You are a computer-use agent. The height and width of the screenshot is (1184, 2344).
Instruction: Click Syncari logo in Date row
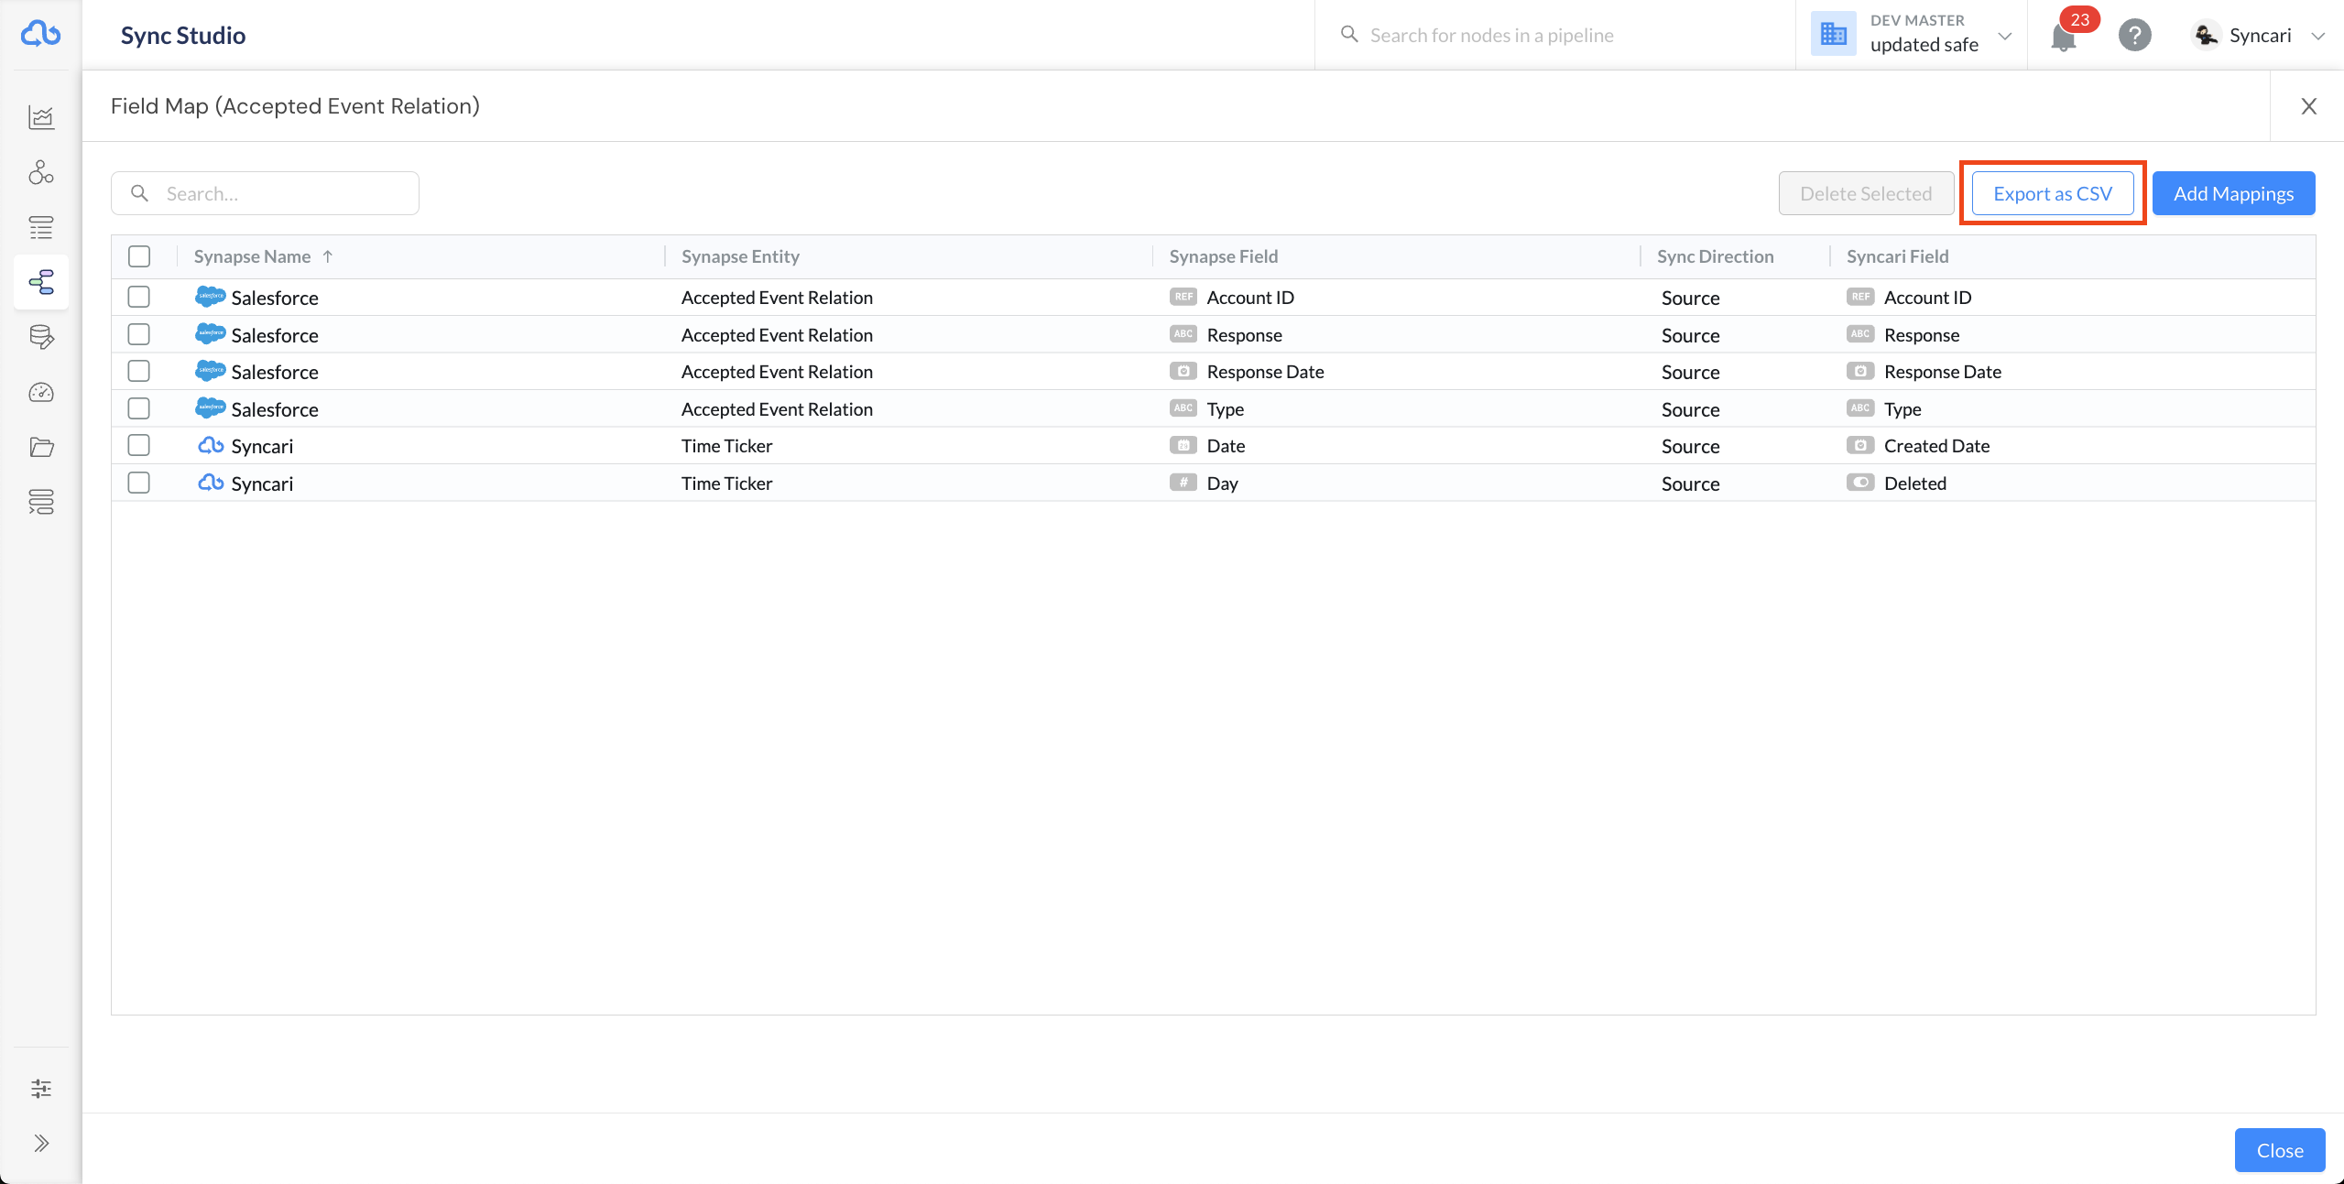tap(211, 445)
